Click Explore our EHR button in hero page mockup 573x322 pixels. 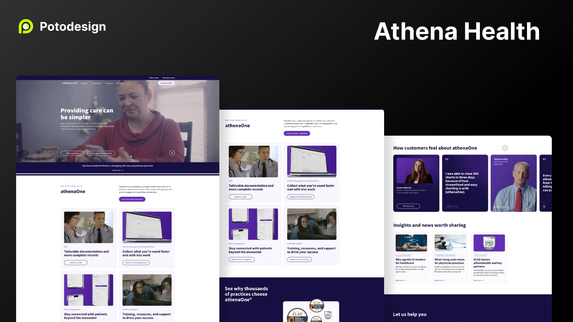tap(76, 263)
